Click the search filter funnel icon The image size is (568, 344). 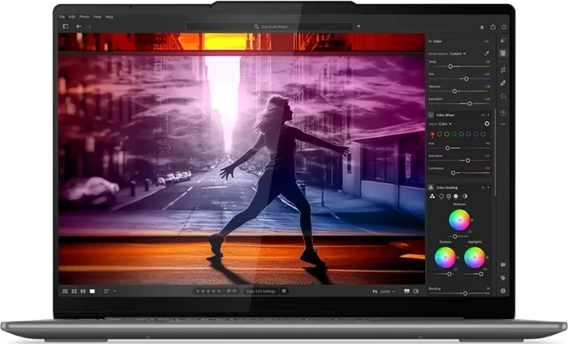[x=358, y=26]
